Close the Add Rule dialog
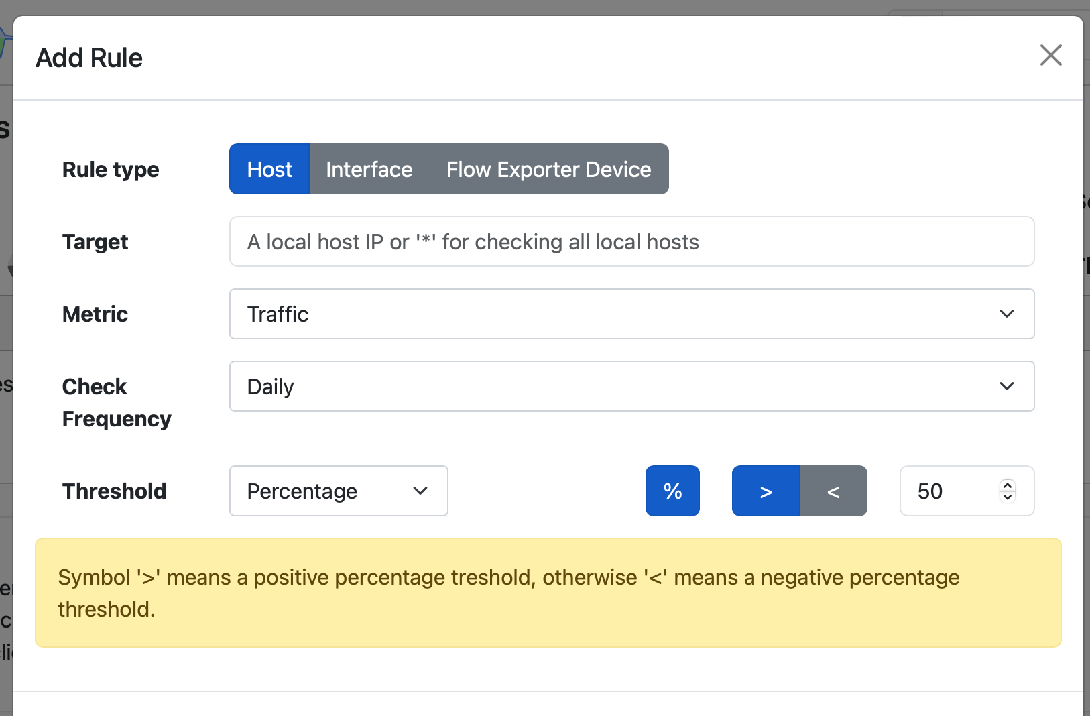The width and height of the screenshot is (1090, 716). click(1050, 55)
